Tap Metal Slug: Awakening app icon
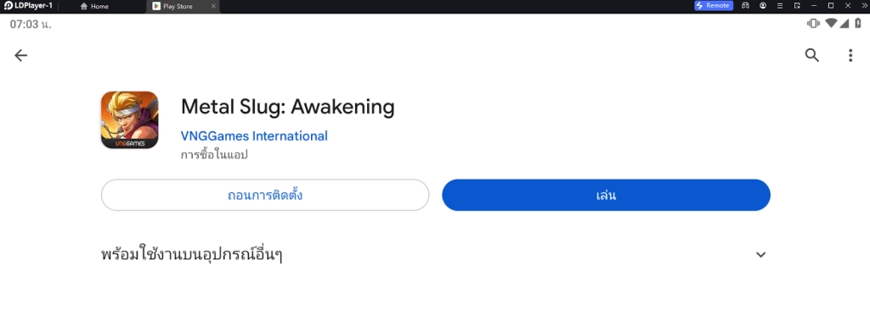The height and width of the screenshot is (311, 870). click(130, 120)
